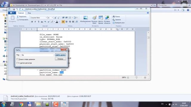Viewport: 191px width, 107px height.
Task: Enable 'С учетом регистра' checkbox
Action: (x=17, y=63)
